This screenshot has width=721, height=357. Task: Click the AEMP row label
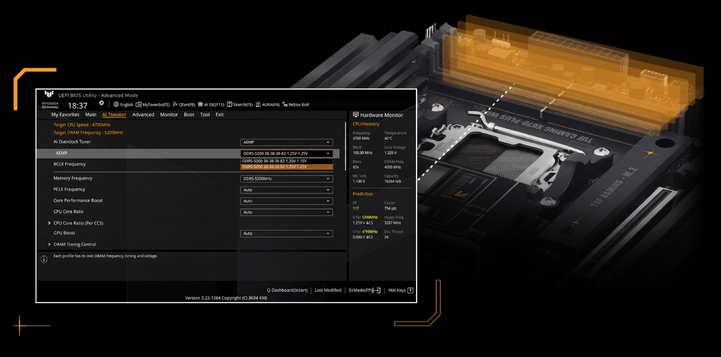tap(62, 153)
